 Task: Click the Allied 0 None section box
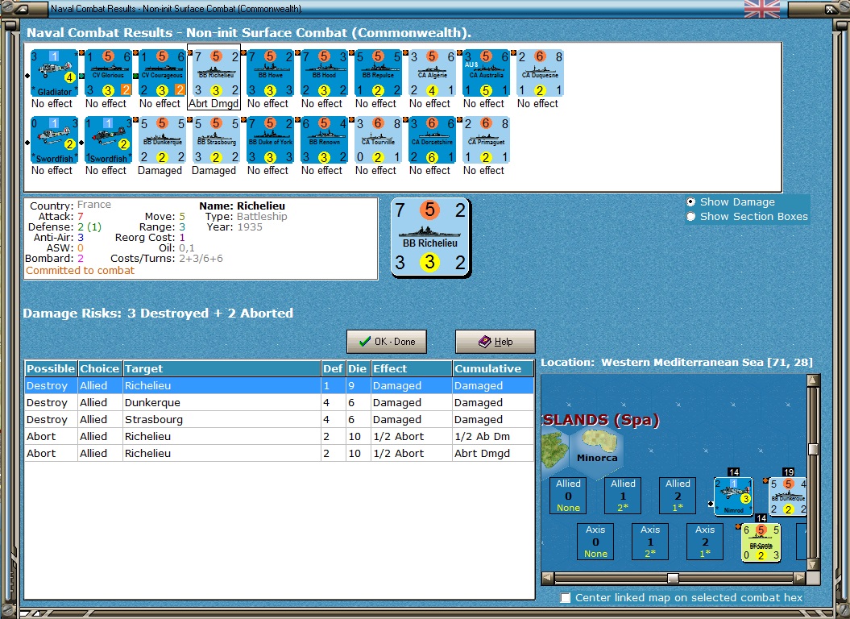pyautogui.click(x=568, y=496)
